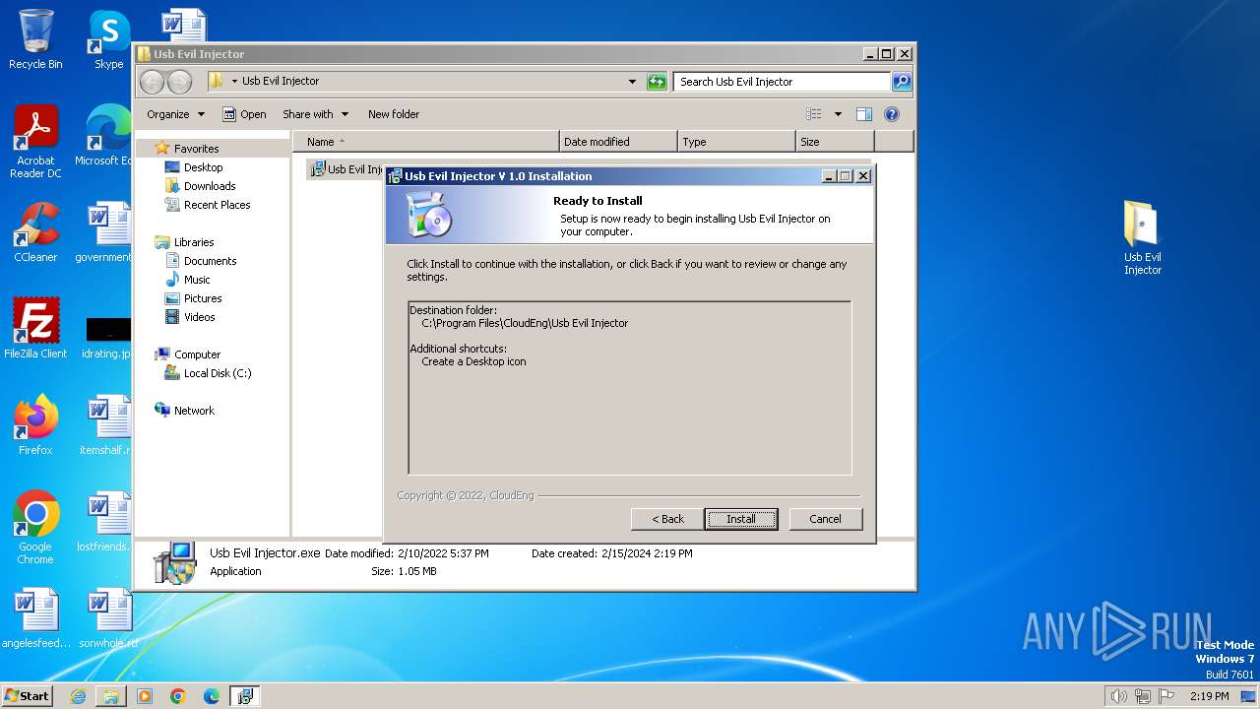
Task: Click into Search Usb Evil Injector field
Action: point(783,82)
